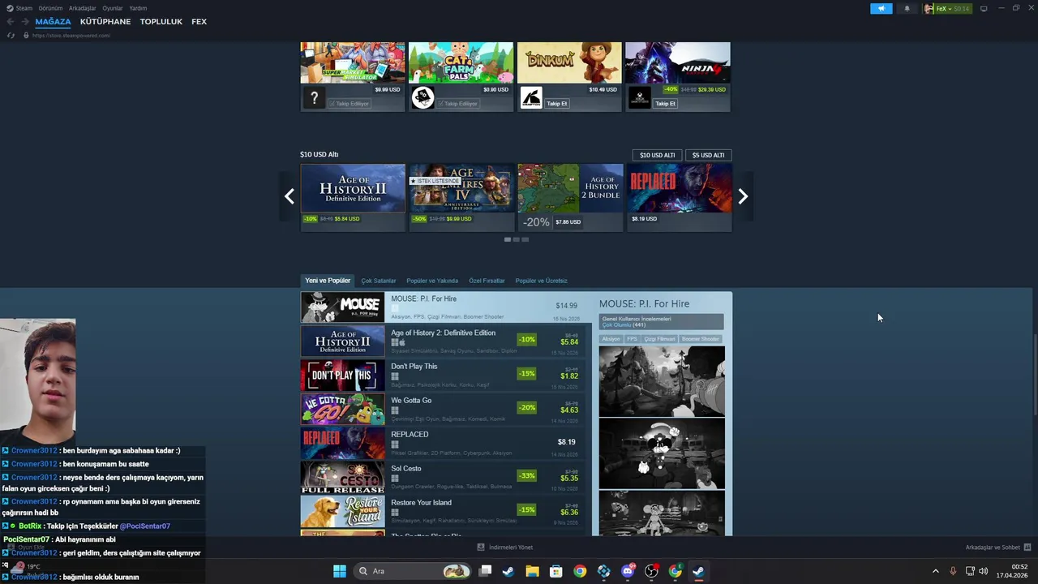Image resolution: width=1038 pixels, height=584 pixels.
Task: Go to the TOPLULUK section
Action: click(x=161, y=22)
